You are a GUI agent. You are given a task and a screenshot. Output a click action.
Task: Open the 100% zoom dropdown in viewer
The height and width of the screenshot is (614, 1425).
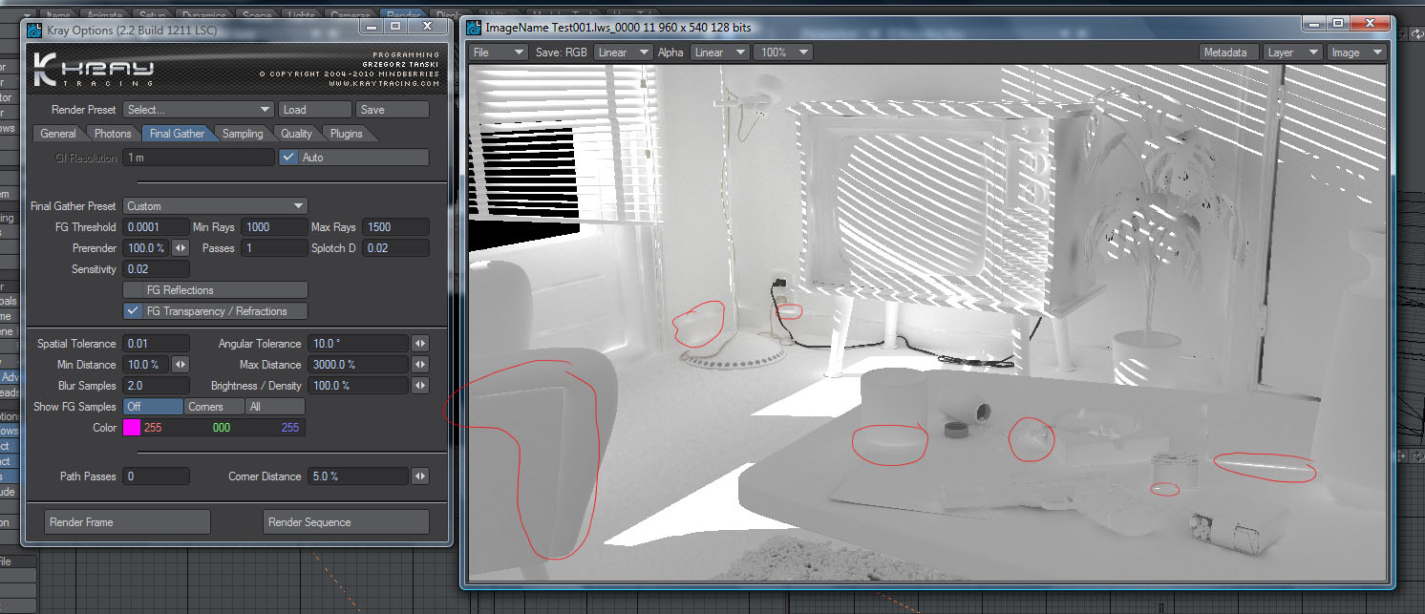(x=783, y=53)
